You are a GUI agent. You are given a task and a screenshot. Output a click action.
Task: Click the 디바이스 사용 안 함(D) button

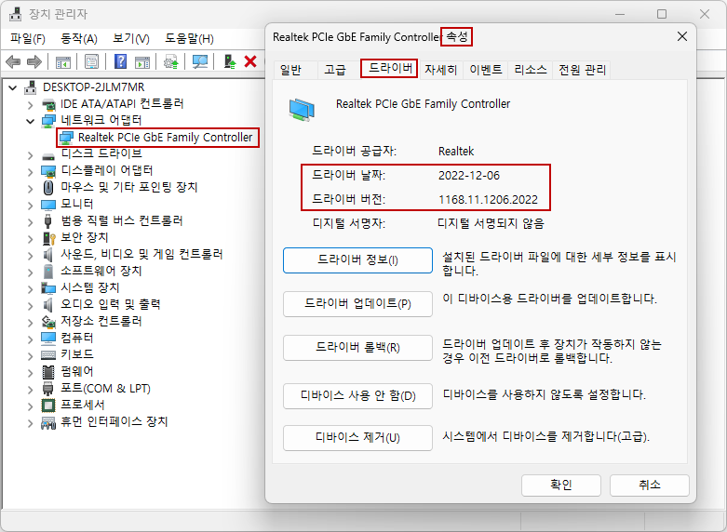357,396
